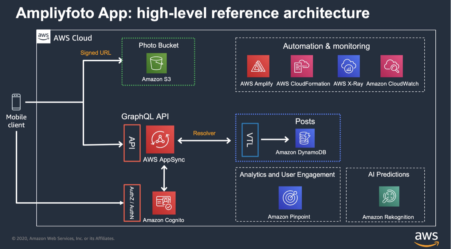Select the 'Mobile client' label
The image size is (451, 249).
point(16,121)
